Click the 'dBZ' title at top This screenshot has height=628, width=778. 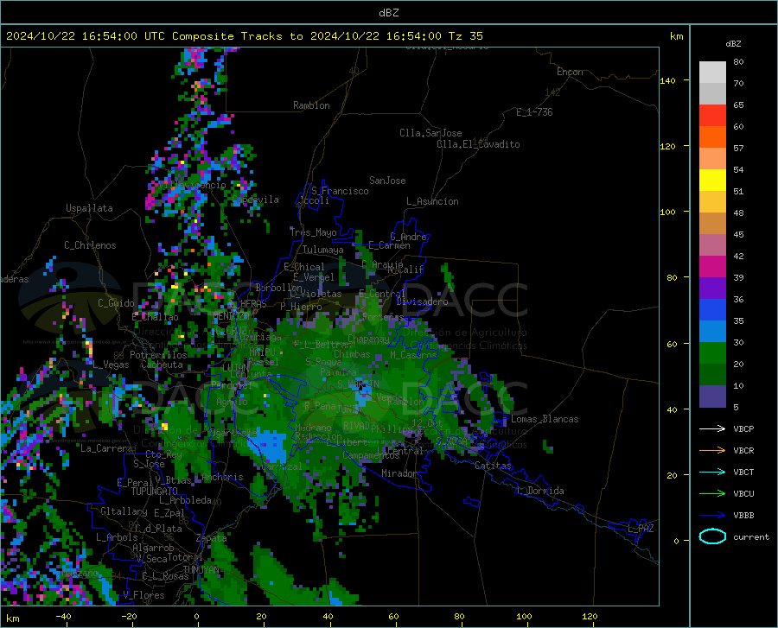coord(388,13)
